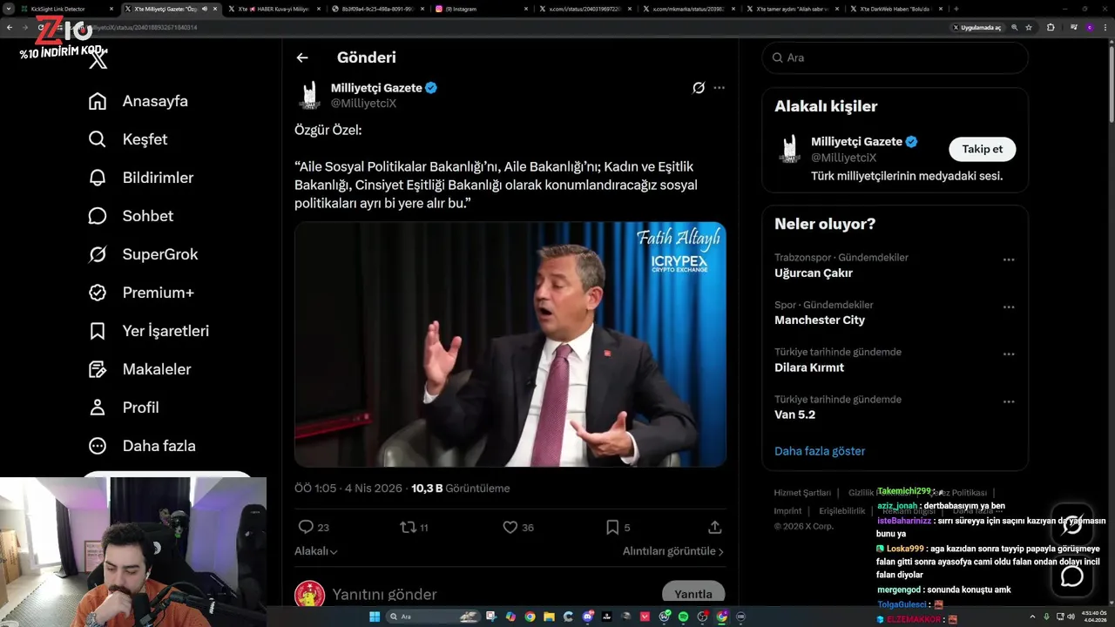Screen dimensions: 1115x627
Task: Bookmark the post
Action: point(612,527)
